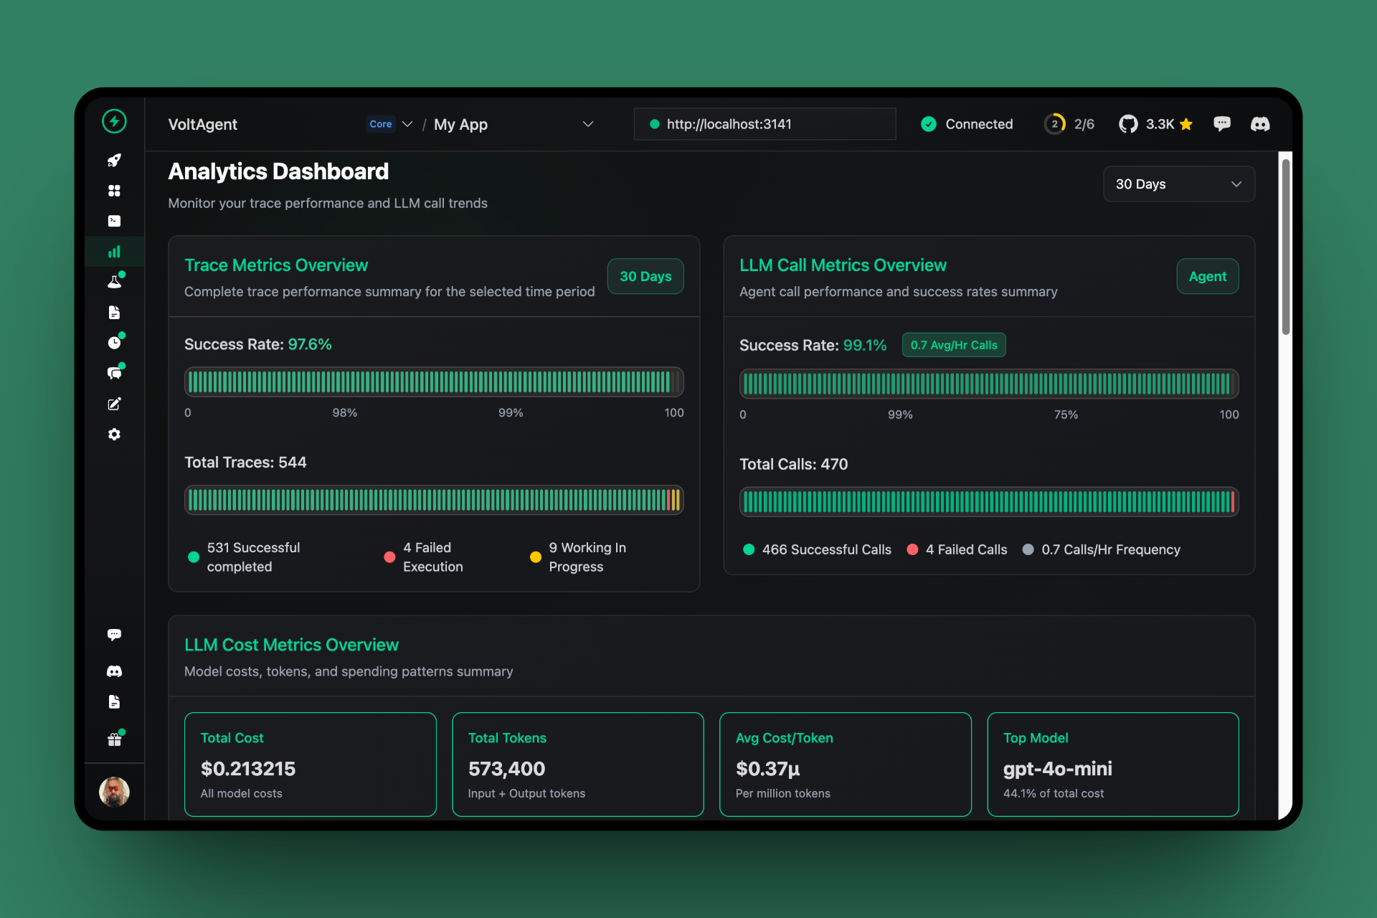Click the rocket icon in the sidebar
This screenshot has height=918, width=1377.
[x=114, y=160]
